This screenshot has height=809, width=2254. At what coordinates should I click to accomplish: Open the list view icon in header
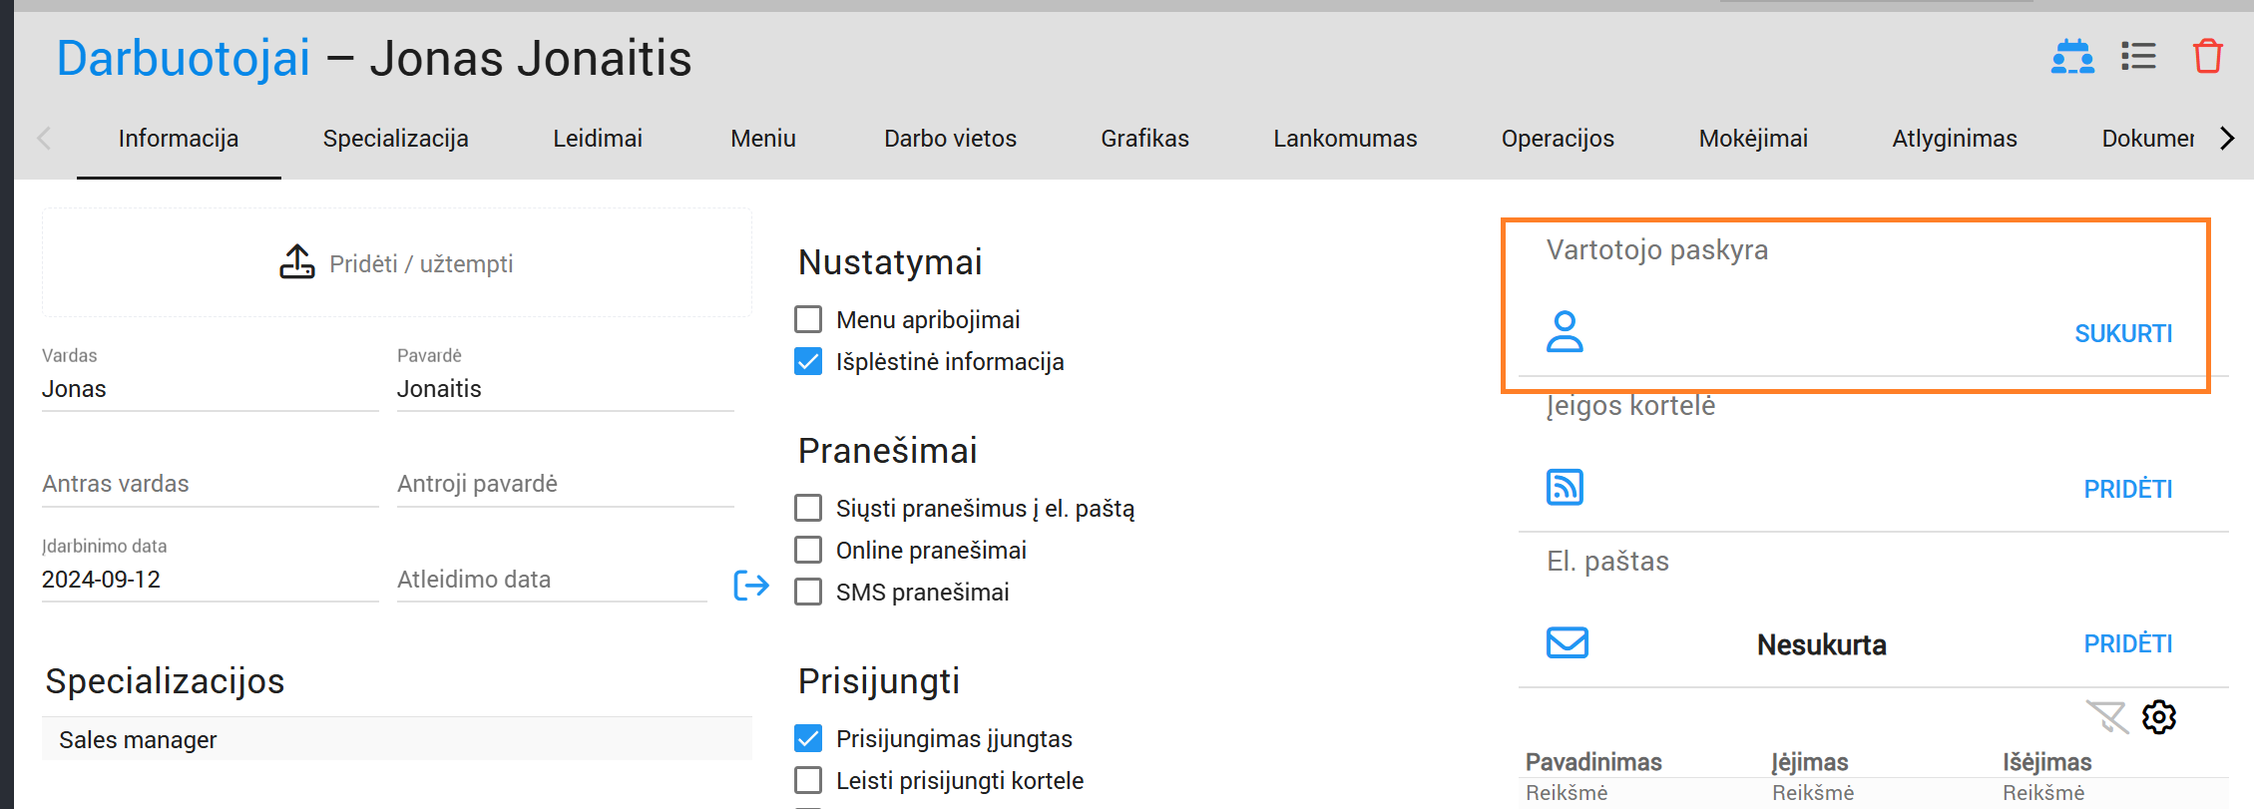click(2138, 57)
